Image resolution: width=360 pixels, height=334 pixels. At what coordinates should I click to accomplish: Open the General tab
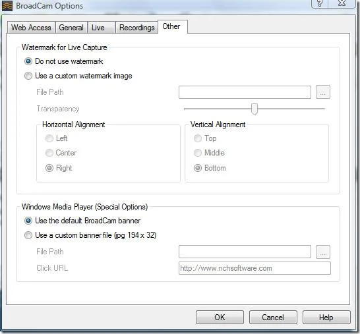tap(71, 28)
